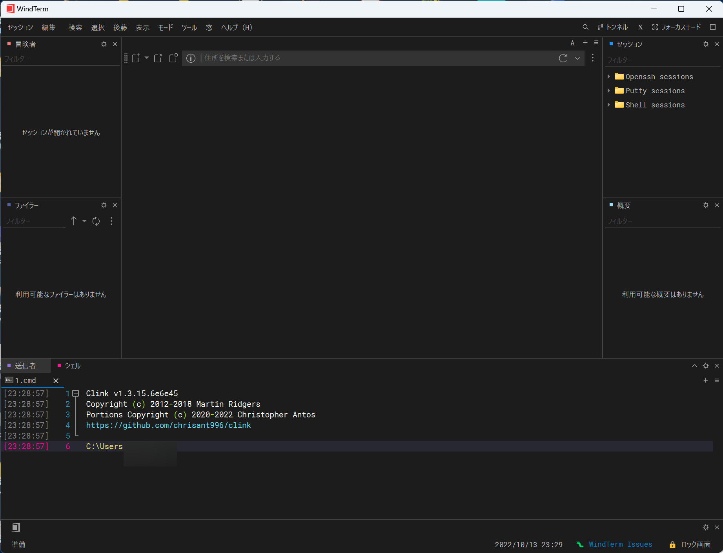
Task: Open the new session dropdown arrow
Action: point(147,58)
